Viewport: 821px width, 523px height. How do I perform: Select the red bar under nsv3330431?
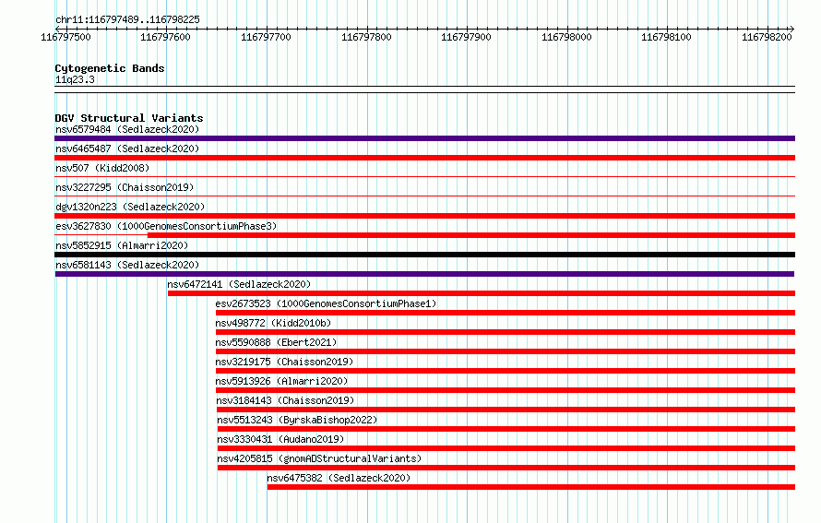tap(506, 448)
